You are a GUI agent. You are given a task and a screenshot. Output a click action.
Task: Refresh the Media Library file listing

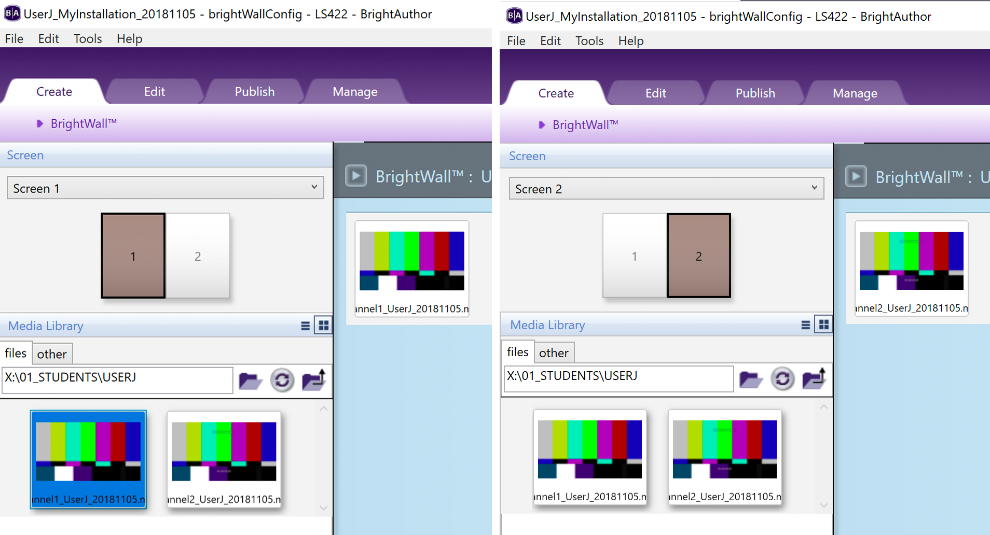[282, 380]
